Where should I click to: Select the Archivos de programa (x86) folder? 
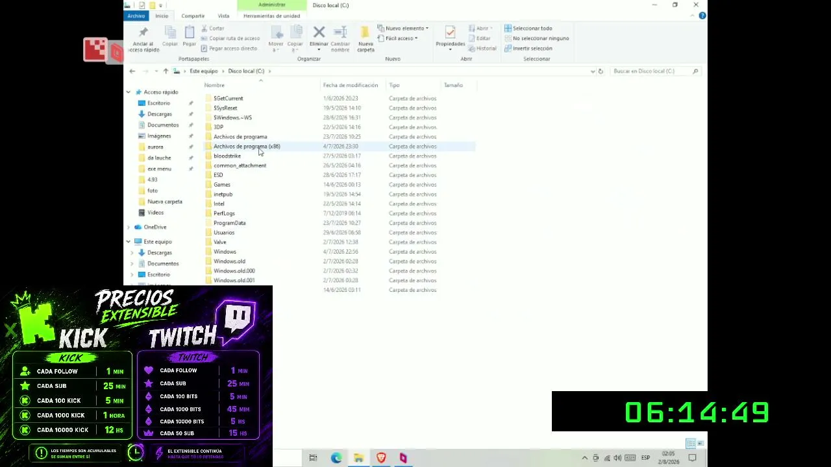pyautogui.click(x=247, y=147)
